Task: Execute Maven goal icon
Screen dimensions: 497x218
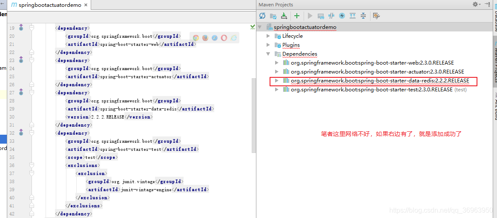Action: pos(321,16)
